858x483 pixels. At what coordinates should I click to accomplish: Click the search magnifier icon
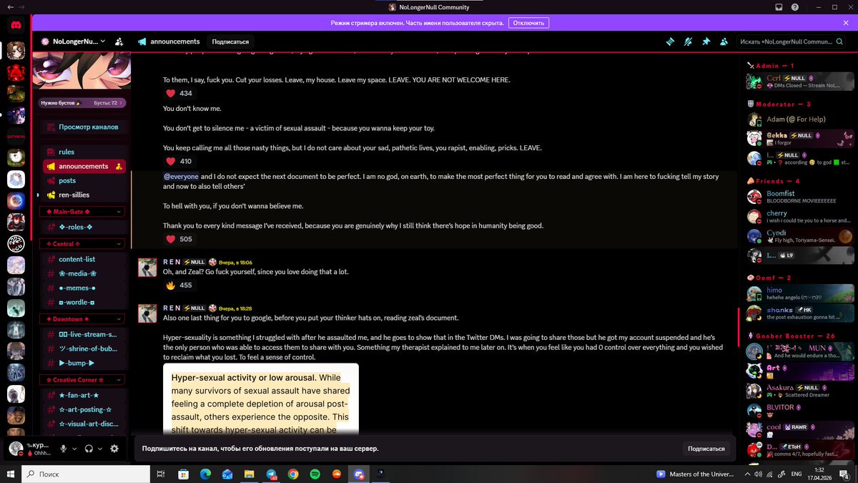(840, 42)
